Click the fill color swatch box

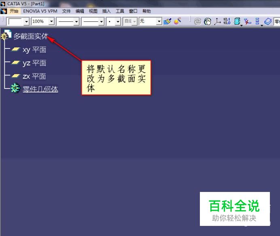tap(15, 21)
